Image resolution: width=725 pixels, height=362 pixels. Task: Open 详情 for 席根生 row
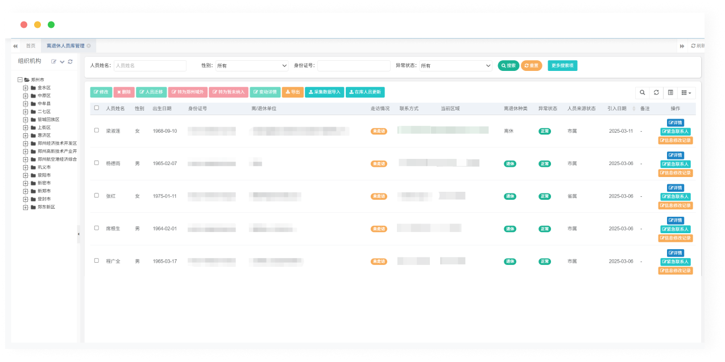click(676, 220)
